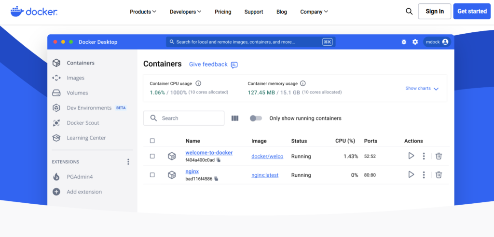Click the website search magnifier icon
Screen dimensions: 494x237
(409, 12)
